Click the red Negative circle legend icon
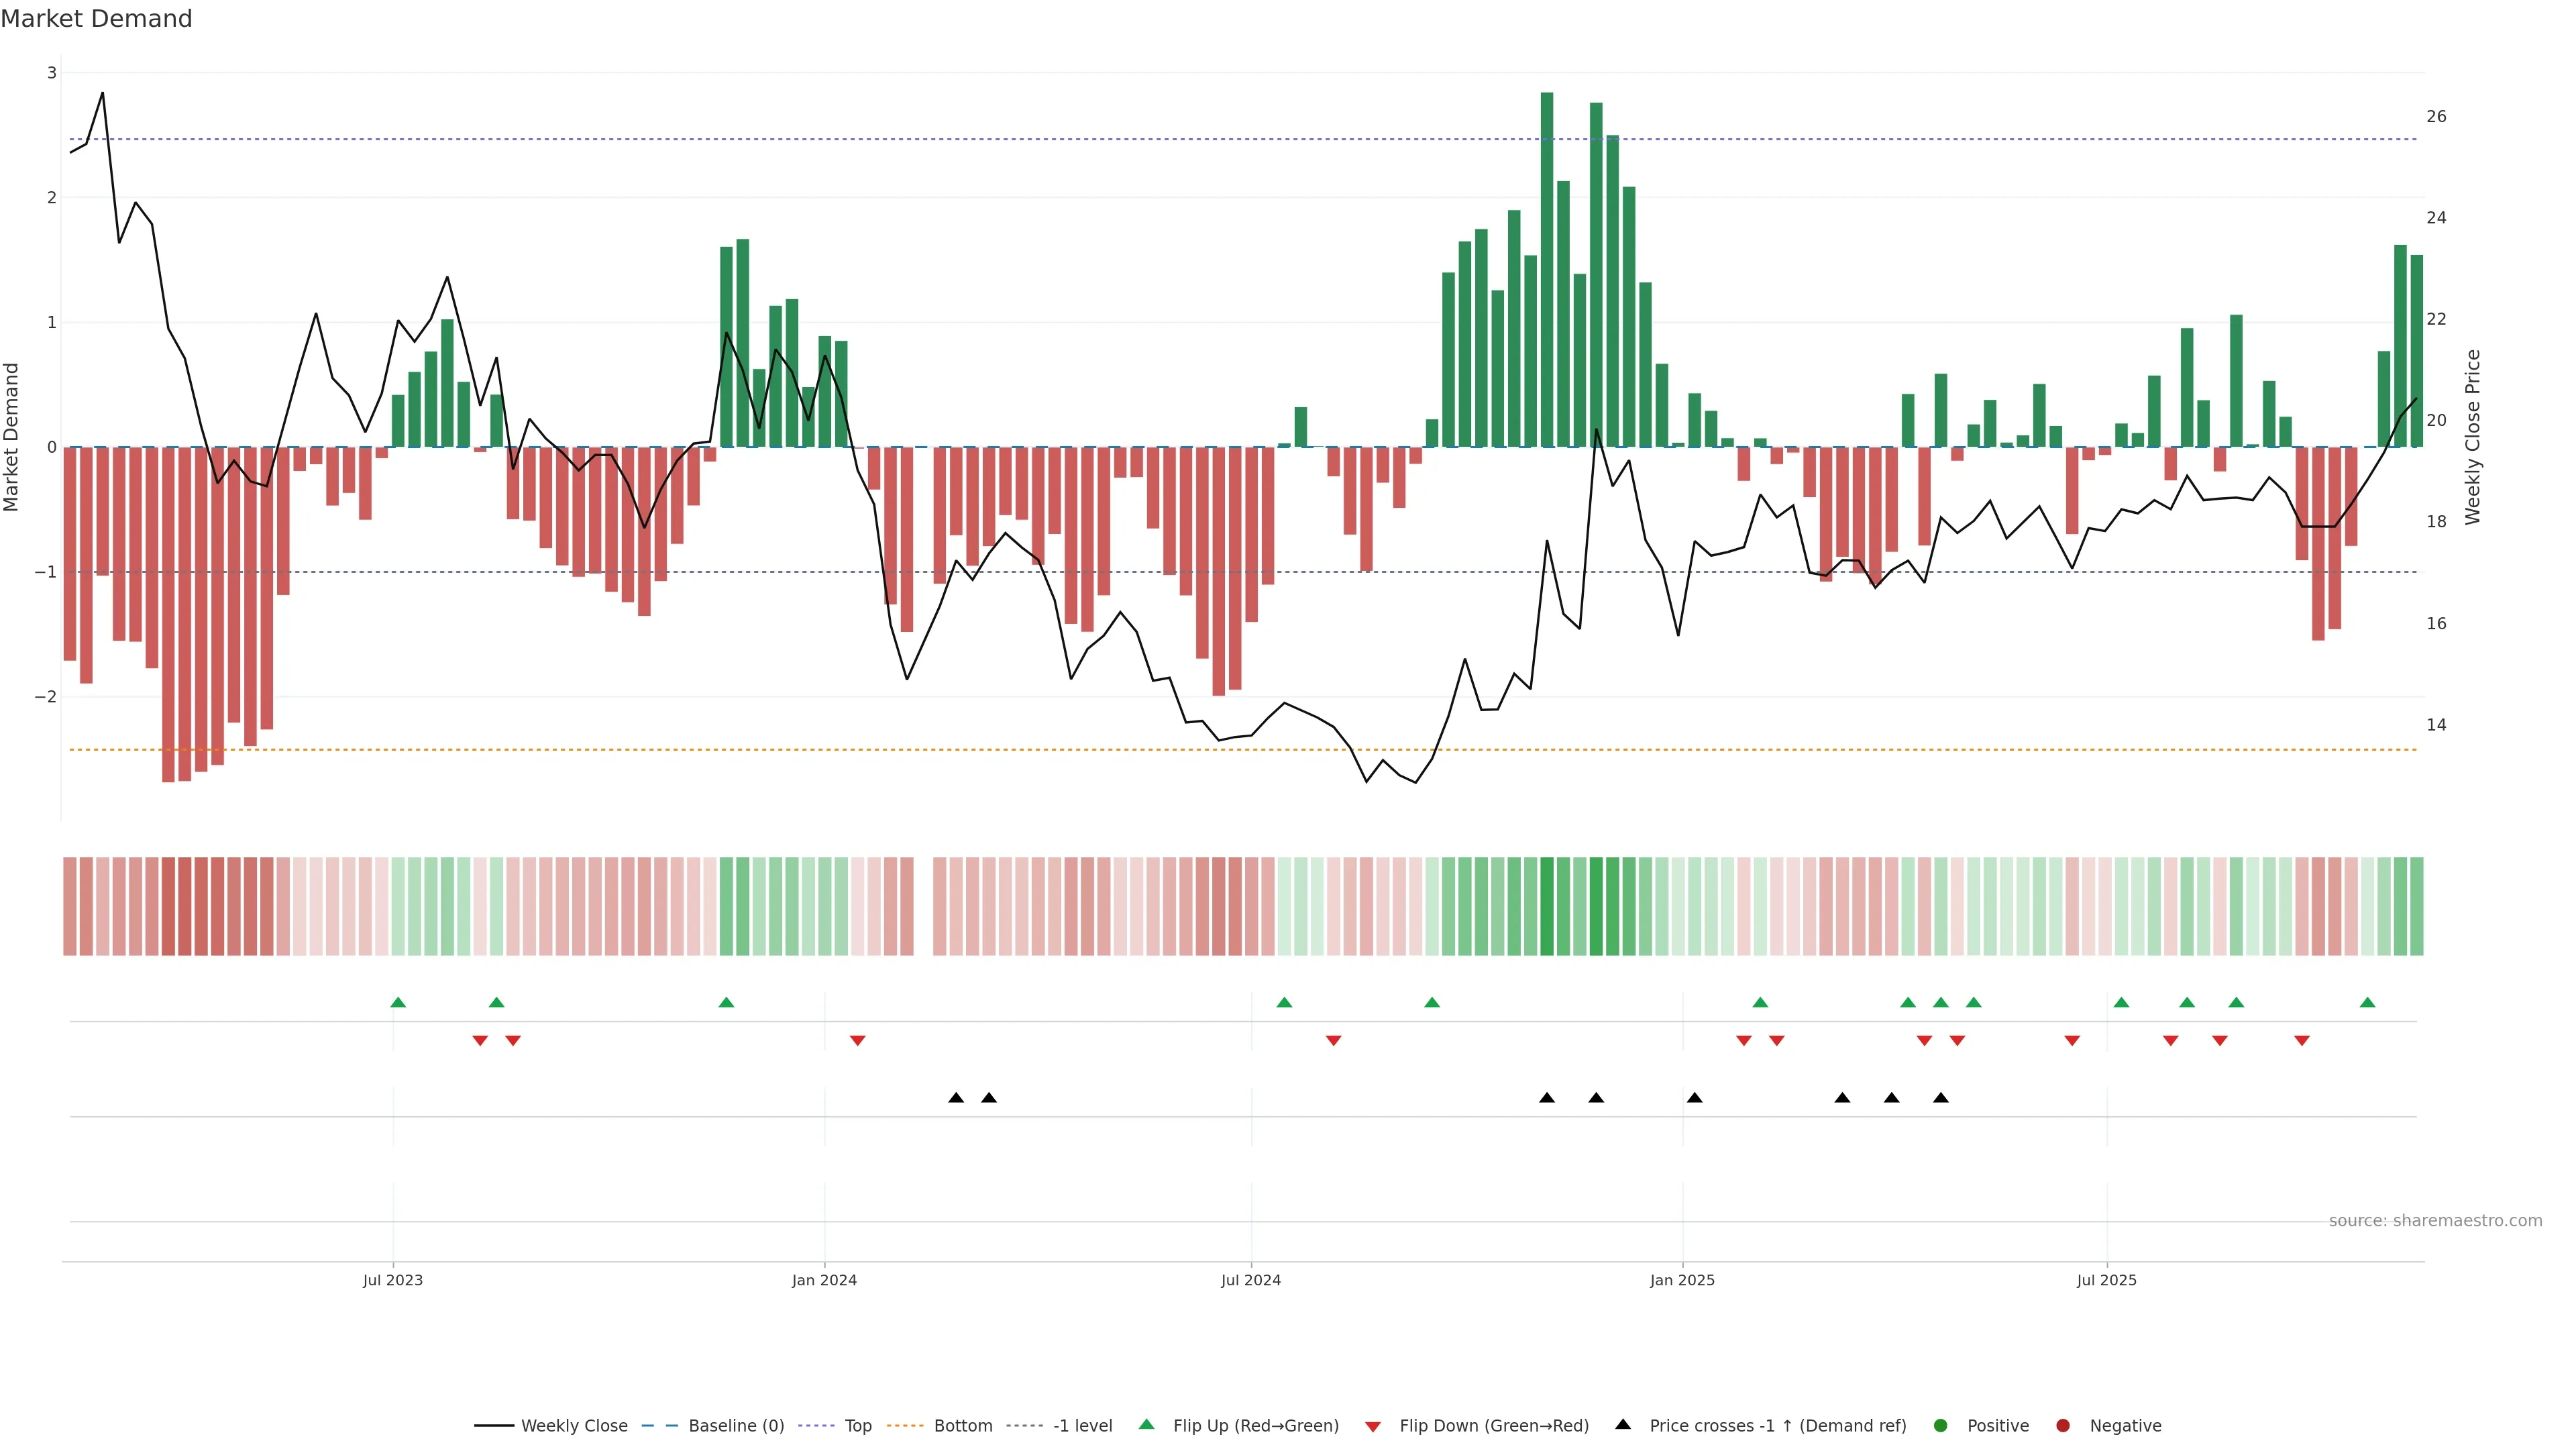Screen dimensions: 2576x1449 tap(2063, 1426)
